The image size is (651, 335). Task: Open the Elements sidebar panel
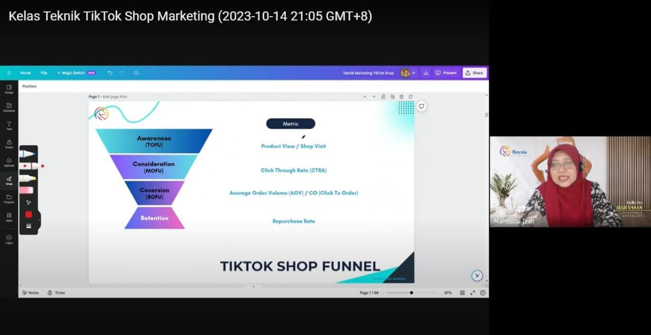pyautogui.click(x=9, y=107)
